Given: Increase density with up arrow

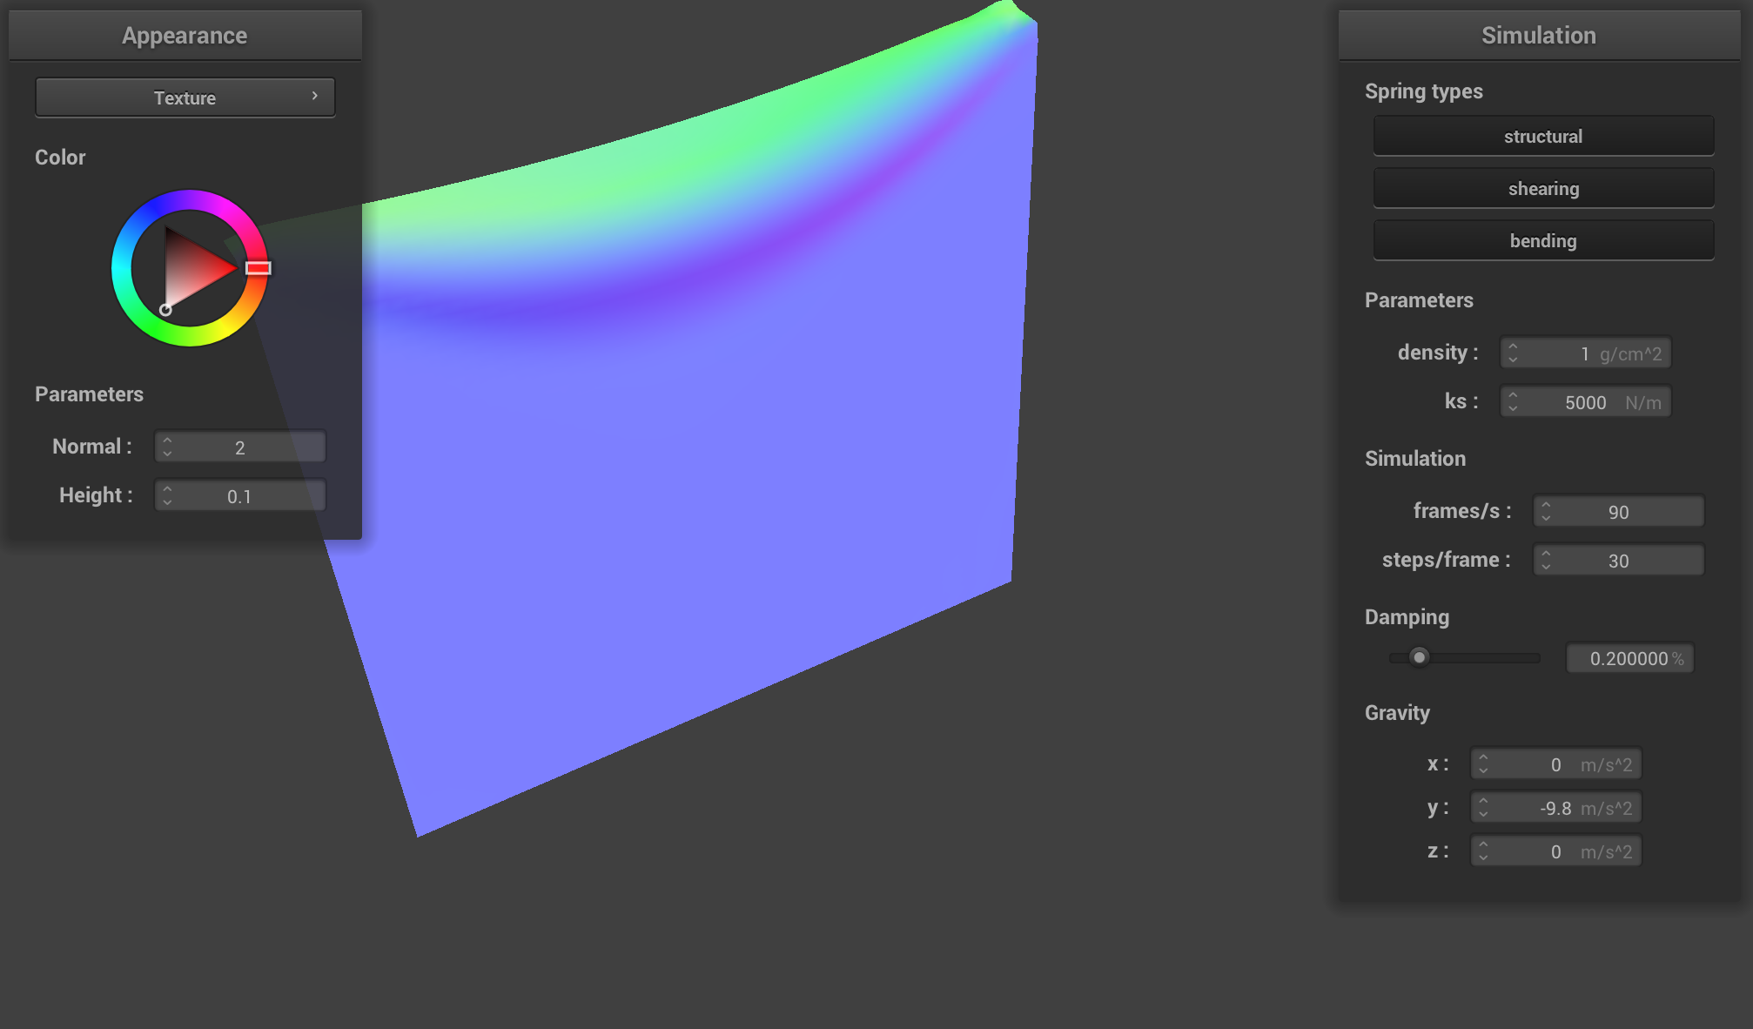Looking at the screenshot, I should pos(1513,346).
